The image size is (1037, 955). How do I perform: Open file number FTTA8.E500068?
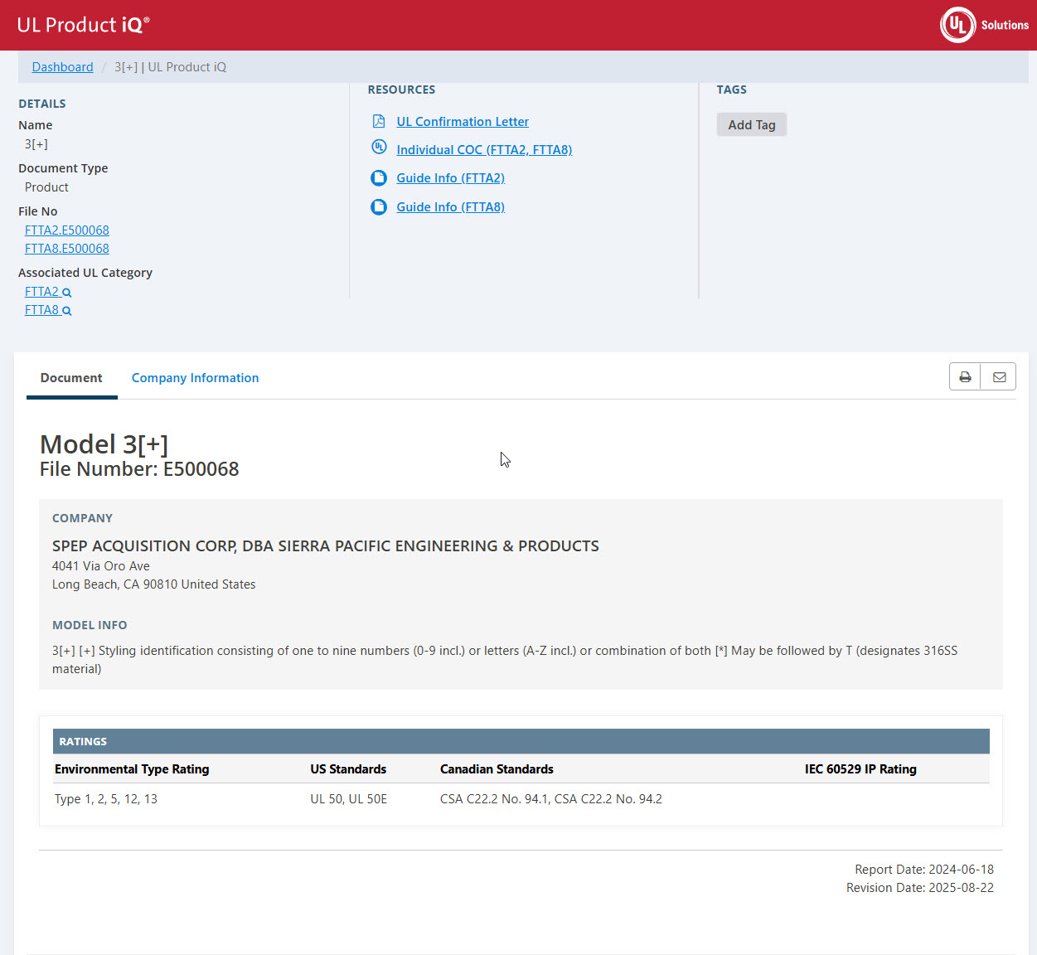(x=67, y=249)
